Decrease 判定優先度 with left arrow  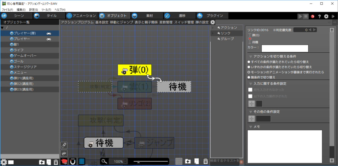(310, 30)
